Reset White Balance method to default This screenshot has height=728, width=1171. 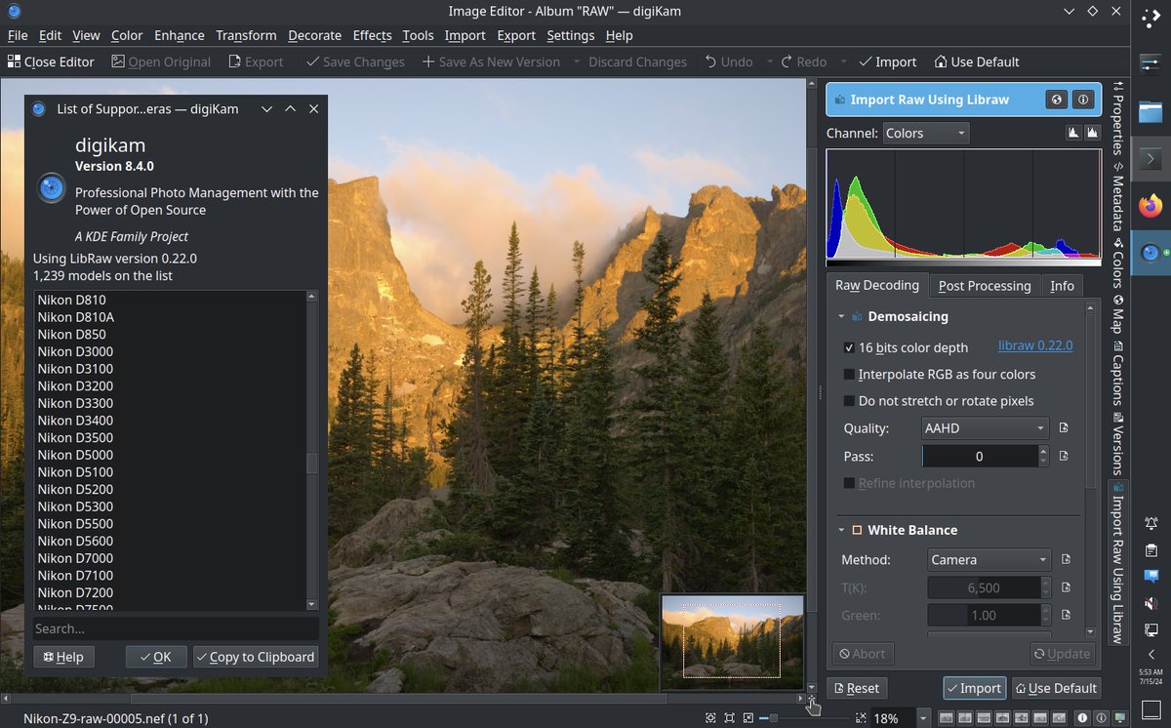tap(1066, 559)
